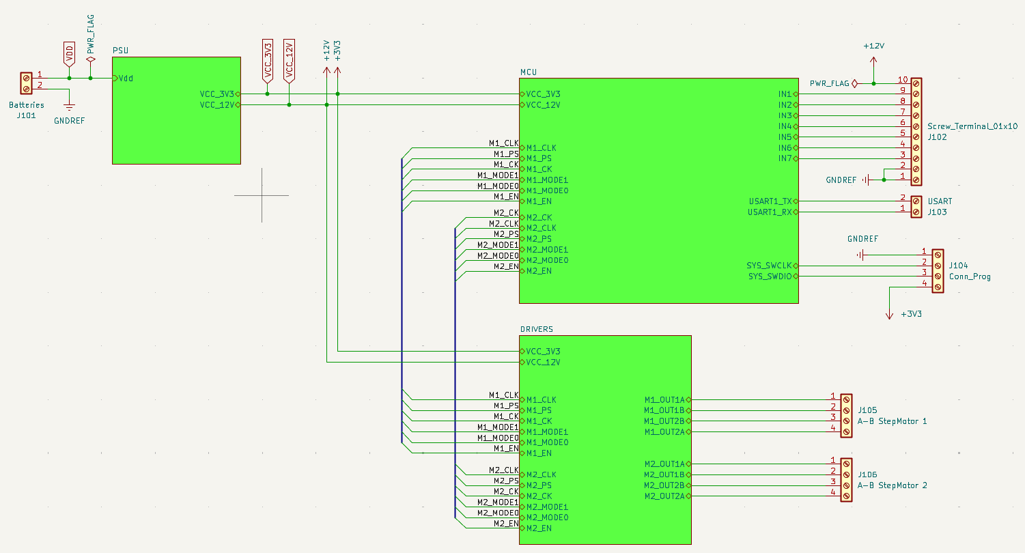Select the J105 StepMotor 1 connector
Screen dimensions: 1025x553
coord(846,415)
